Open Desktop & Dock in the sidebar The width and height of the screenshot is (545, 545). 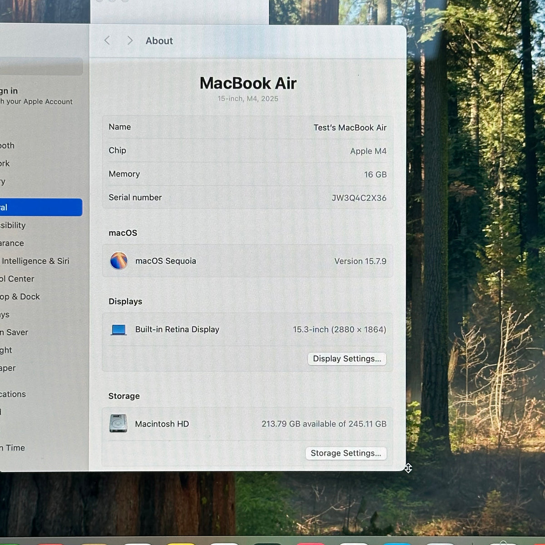[x=20, y=297]
